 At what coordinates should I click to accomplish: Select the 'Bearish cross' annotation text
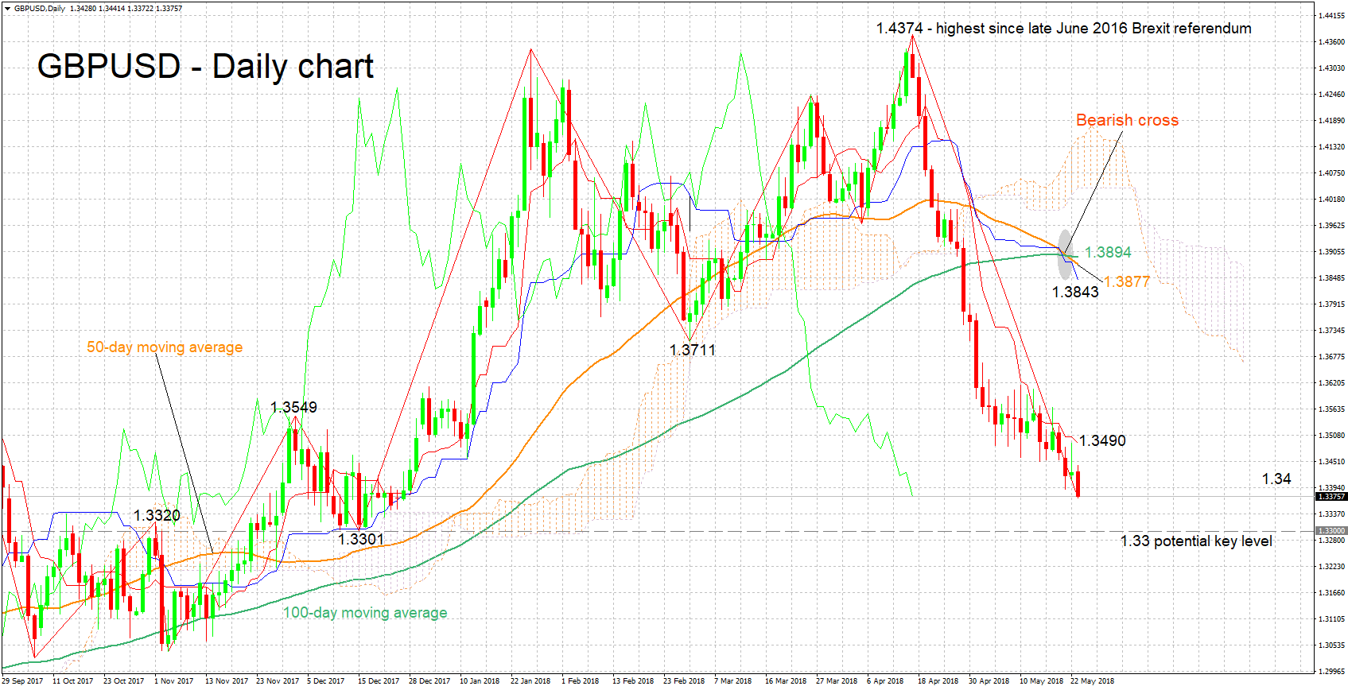pyautogui.click(x=1126, y=120)
